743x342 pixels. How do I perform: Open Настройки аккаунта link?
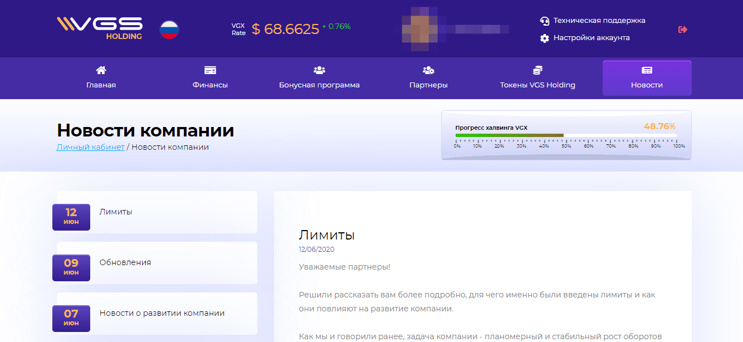tap(592, 38)
